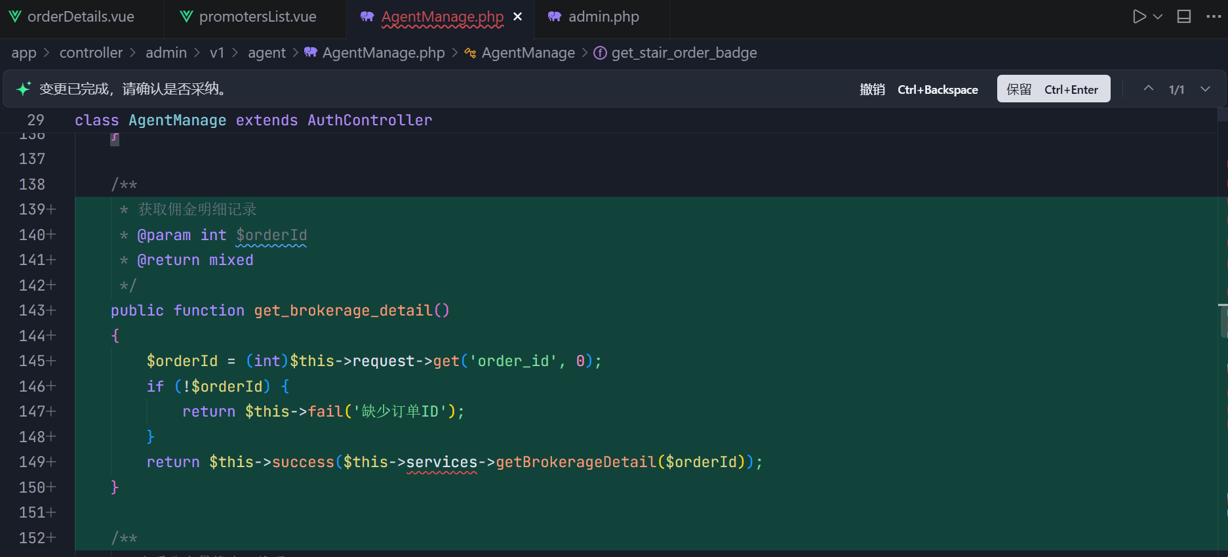Click the '缺少订单ID' string literal

[x=400, y=411]
